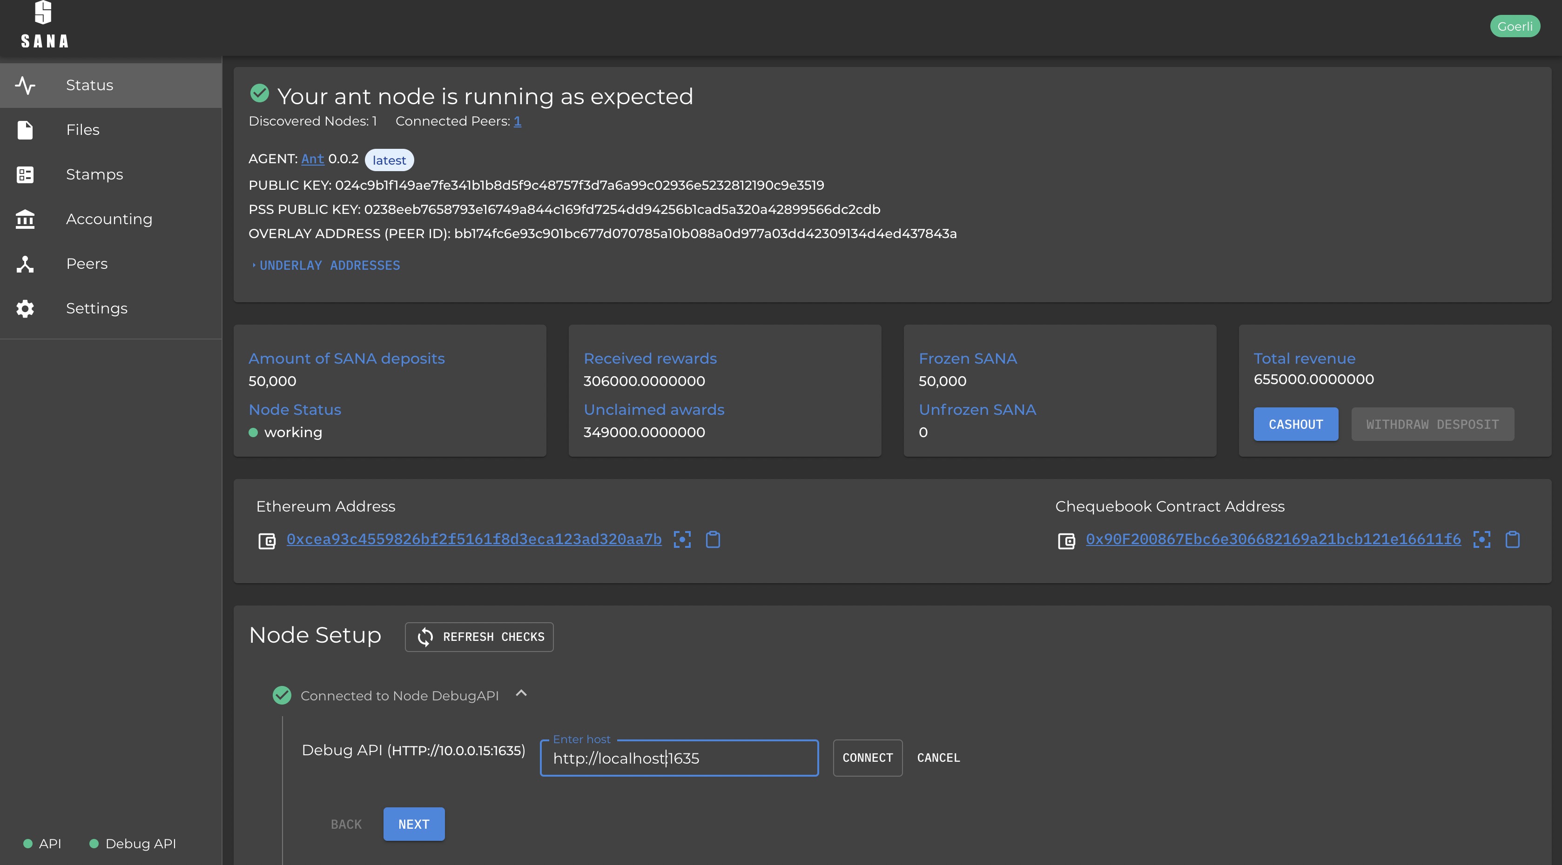Click the Chequebook wallet icon
The image size is (1562, 865).
click(x=1066, y=540)
